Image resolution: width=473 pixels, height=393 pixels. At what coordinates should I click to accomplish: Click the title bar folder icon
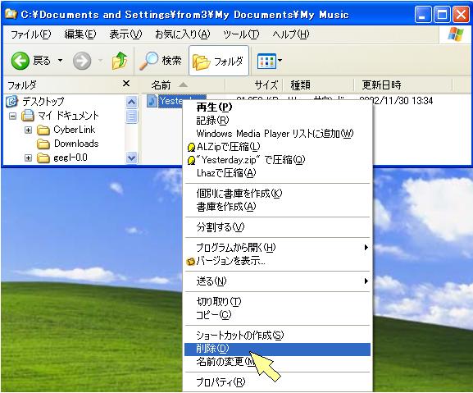click(11, 14)
